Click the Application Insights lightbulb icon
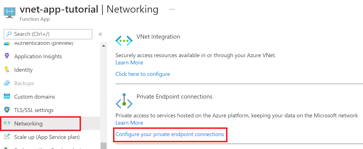363x149 pixels. [x=7, y=56]
